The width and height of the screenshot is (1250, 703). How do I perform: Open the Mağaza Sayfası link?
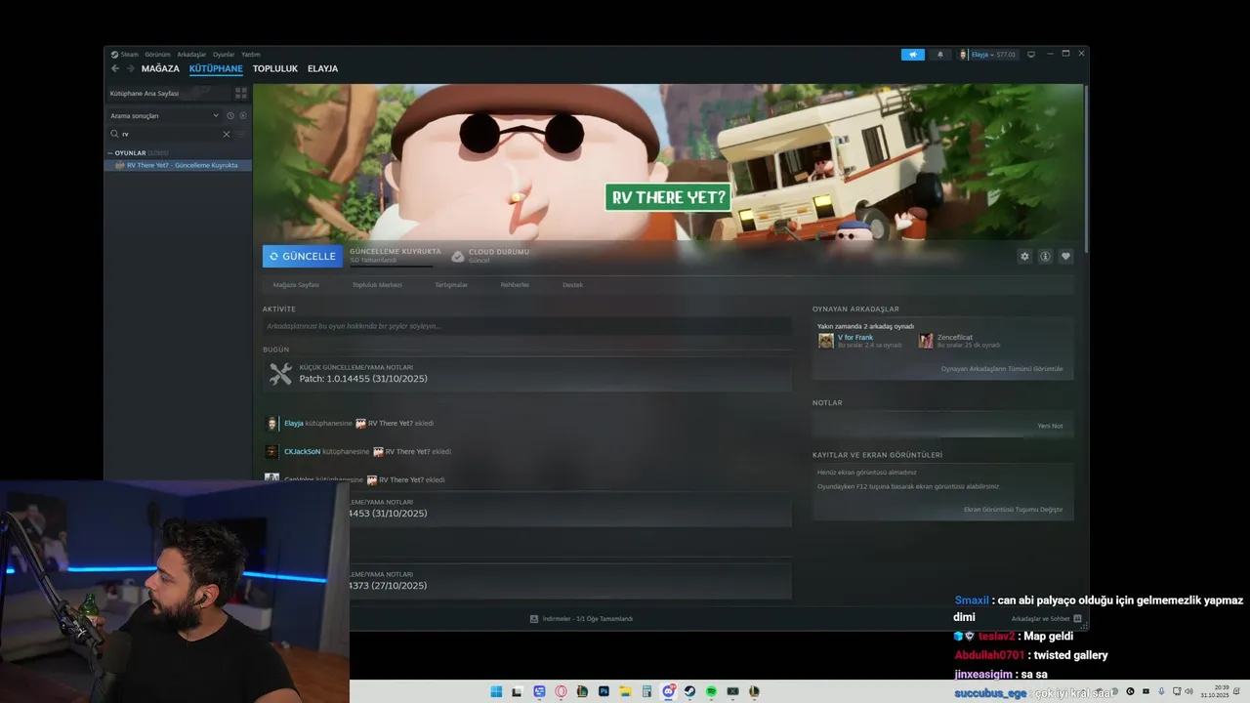tap(296, 285)
